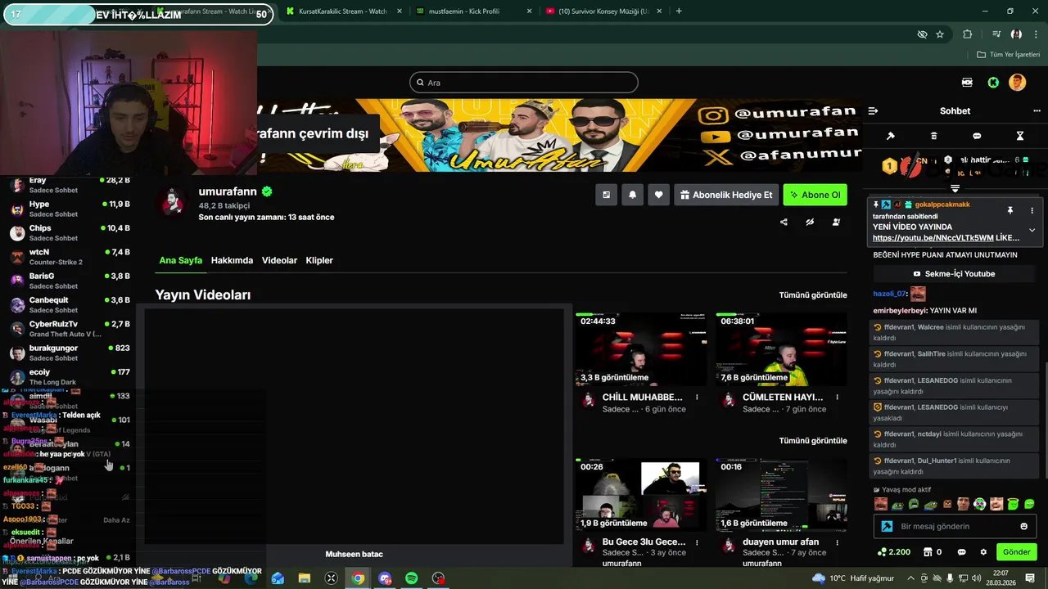Screen dimensions: 1048x589
Task: Click the Abonelik Hediye Et button
Action: point(726,195)
